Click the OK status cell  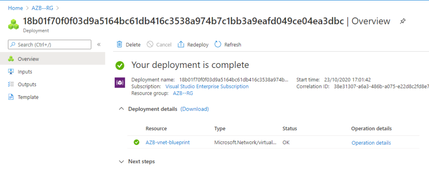point(286,143)
